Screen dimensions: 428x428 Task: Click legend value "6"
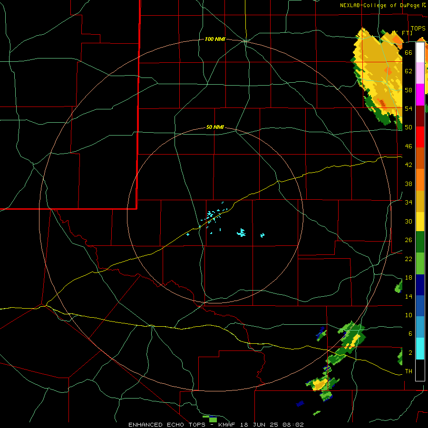(x=410, y=333)
